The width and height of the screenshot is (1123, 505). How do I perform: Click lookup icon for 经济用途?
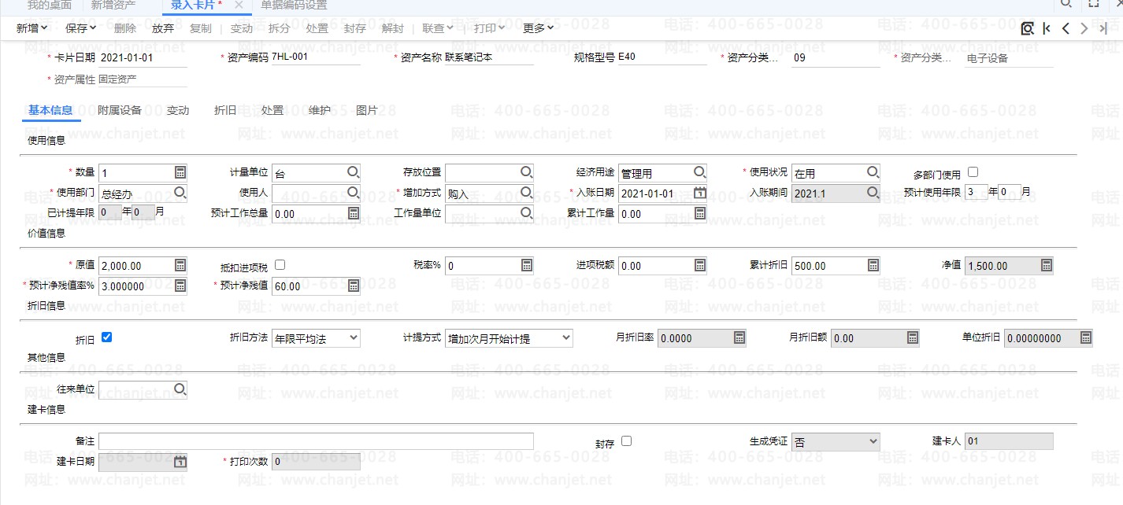[x=699, y=173]
